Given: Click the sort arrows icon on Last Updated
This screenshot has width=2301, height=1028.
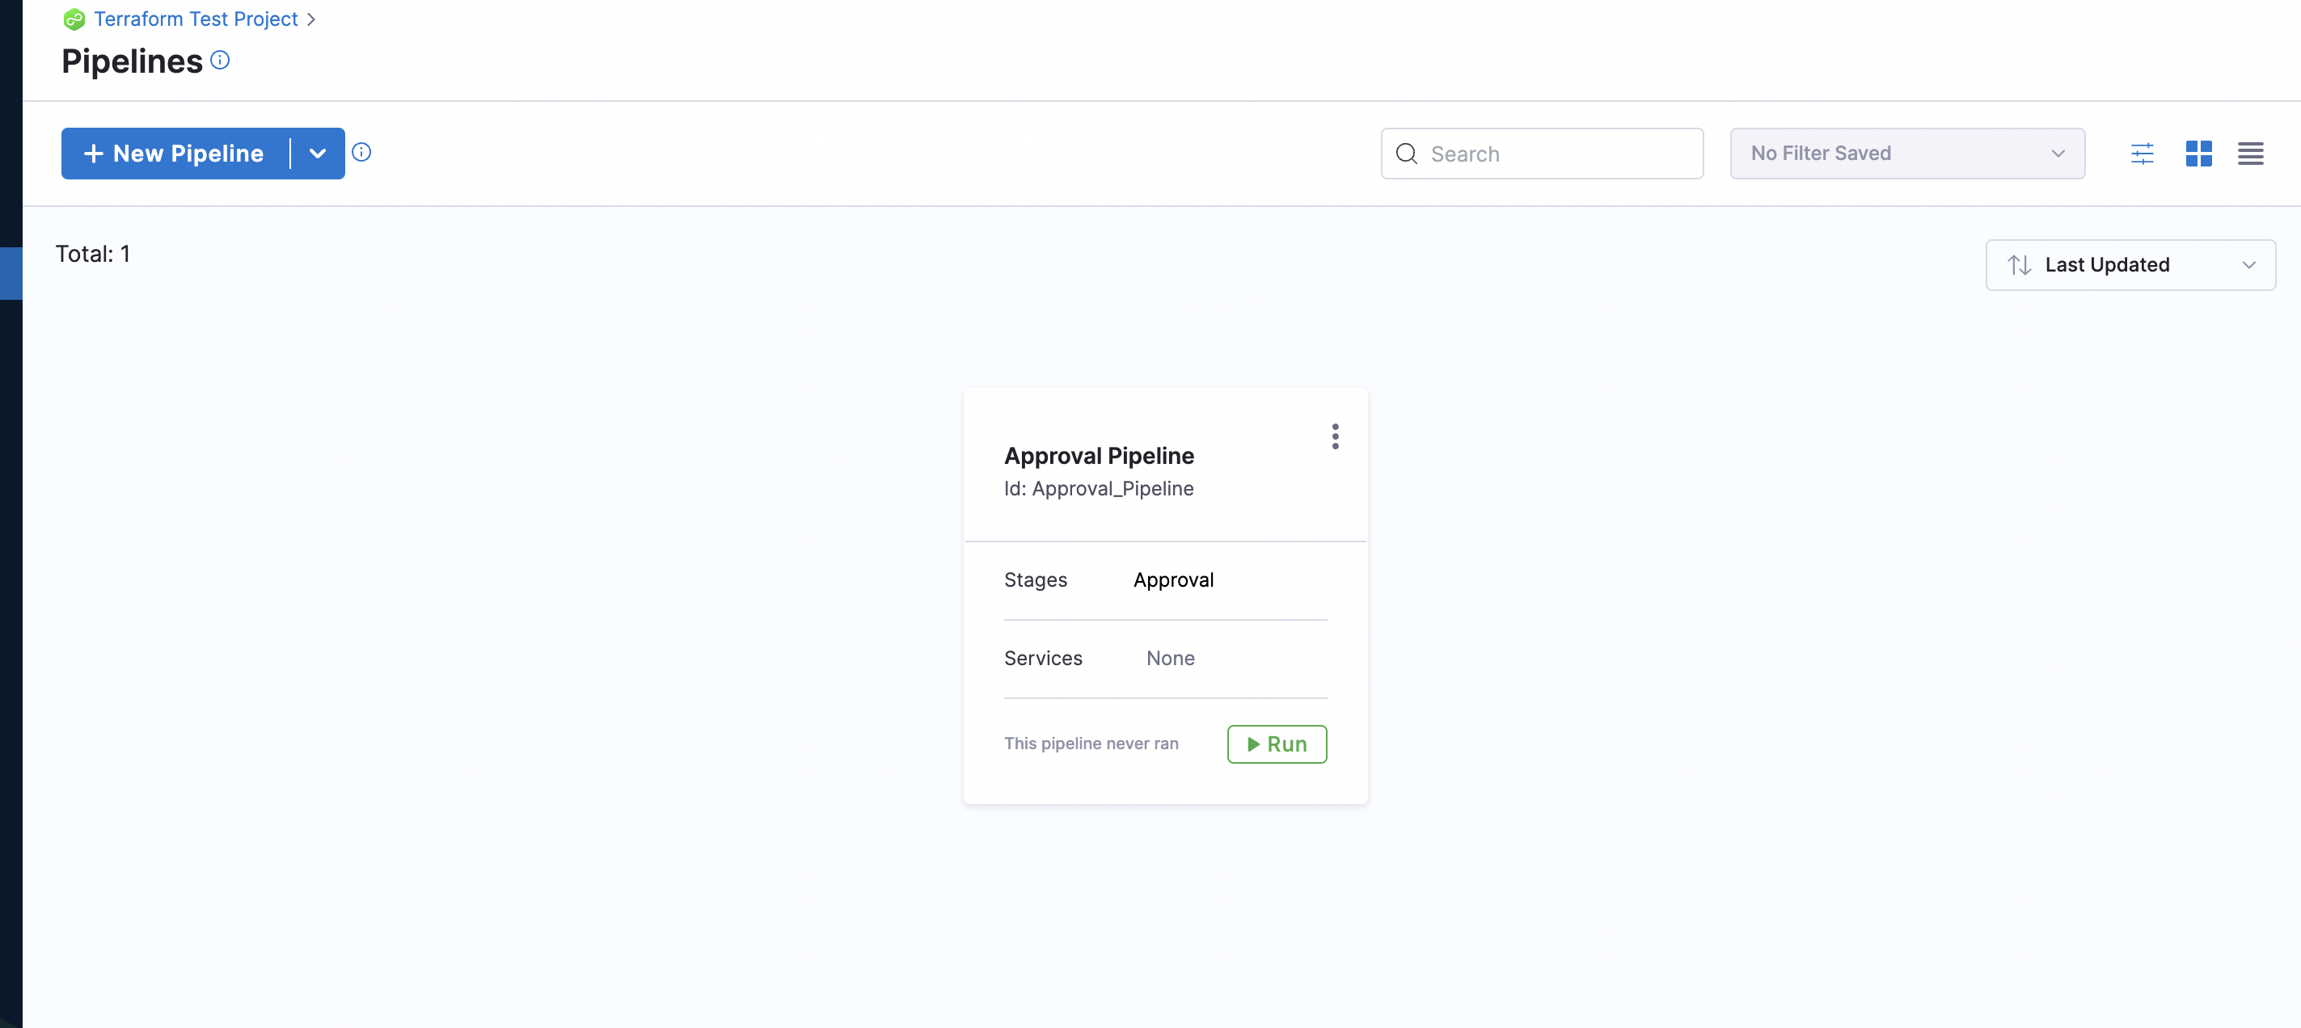Looking at the screenshot, I should pos(2019,264).
